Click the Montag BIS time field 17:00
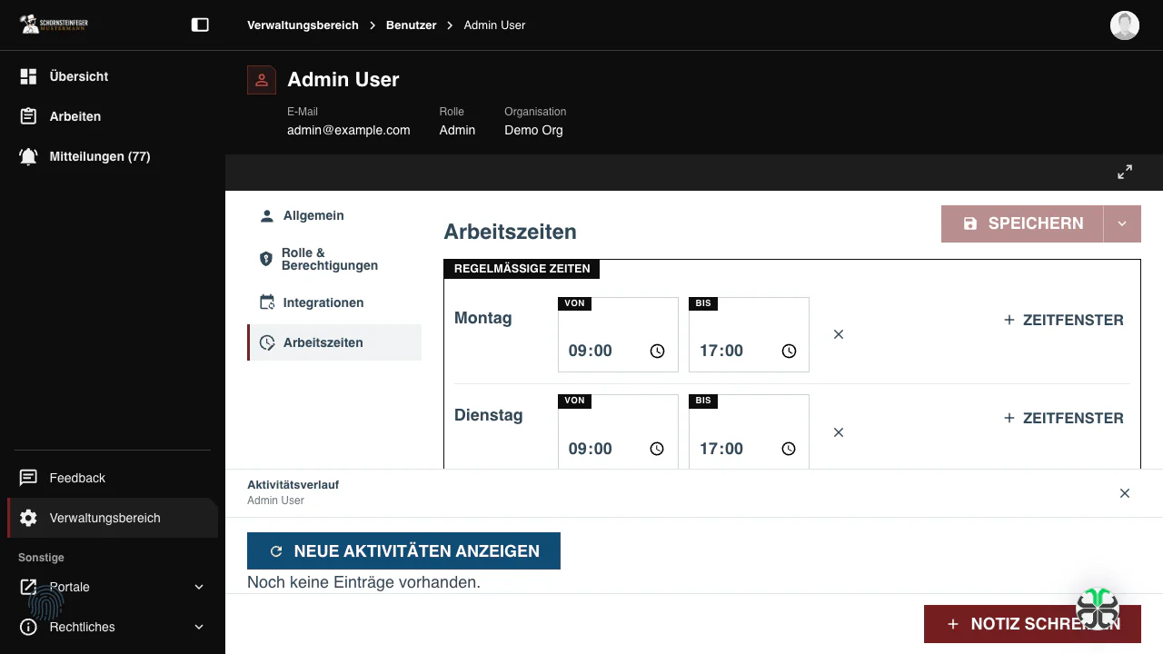The image size is (1163, 654). 749,334
